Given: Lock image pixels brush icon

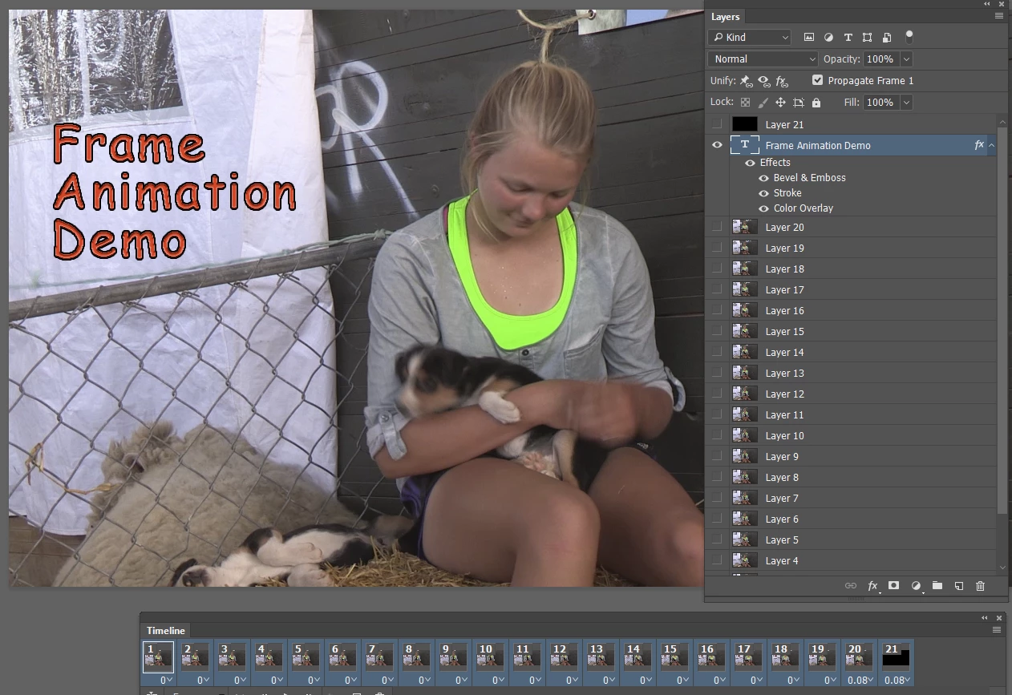Looking at the screenshot, I should tap(763, 103).
